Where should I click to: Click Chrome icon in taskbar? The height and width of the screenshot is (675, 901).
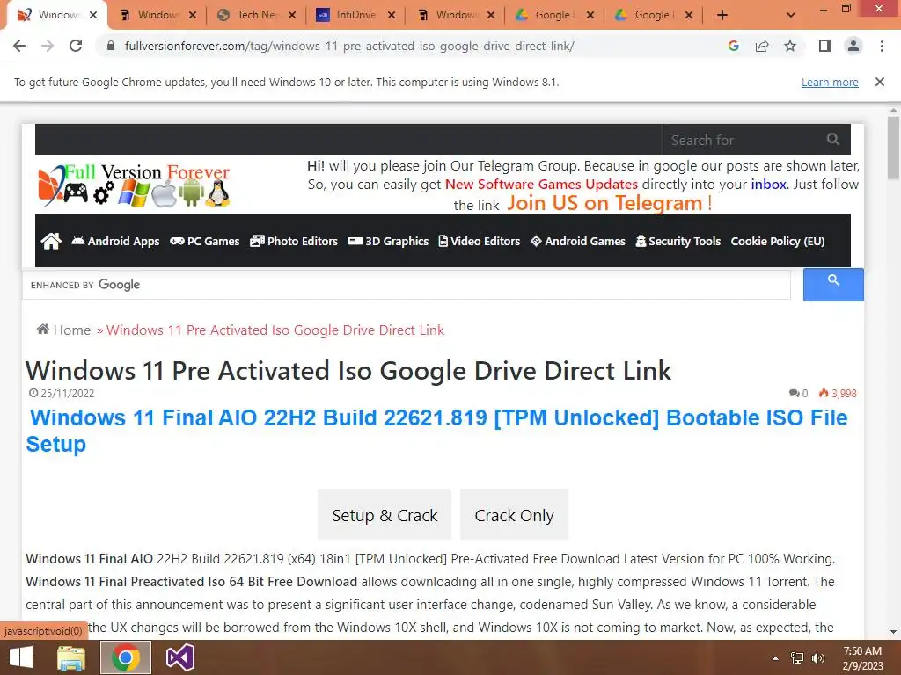[126, 657]
